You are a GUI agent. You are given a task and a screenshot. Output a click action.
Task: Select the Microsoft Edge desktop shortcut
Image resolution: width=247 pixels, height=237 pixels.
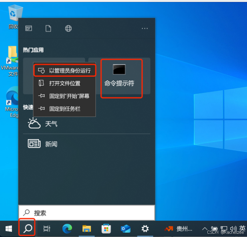point(12,102)
